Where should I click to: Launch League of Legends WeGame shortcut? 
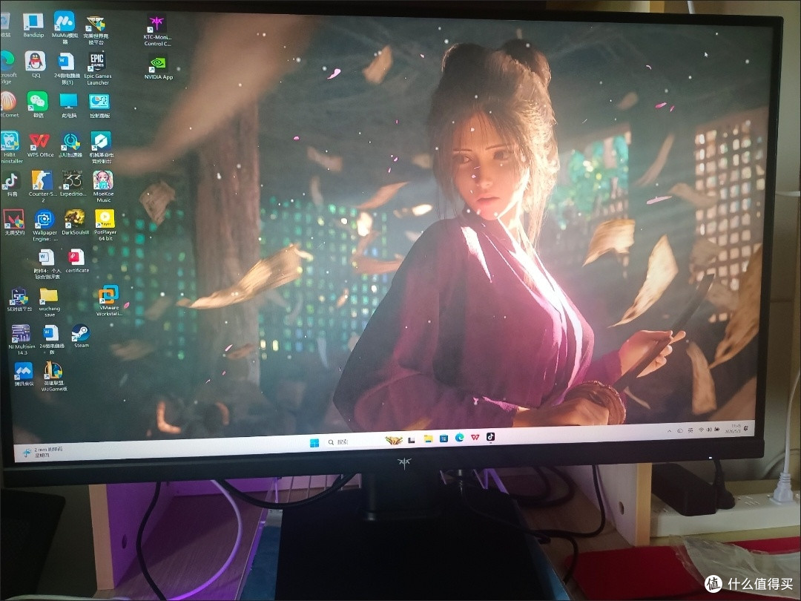pyautogui.click(x=53, y=377)
